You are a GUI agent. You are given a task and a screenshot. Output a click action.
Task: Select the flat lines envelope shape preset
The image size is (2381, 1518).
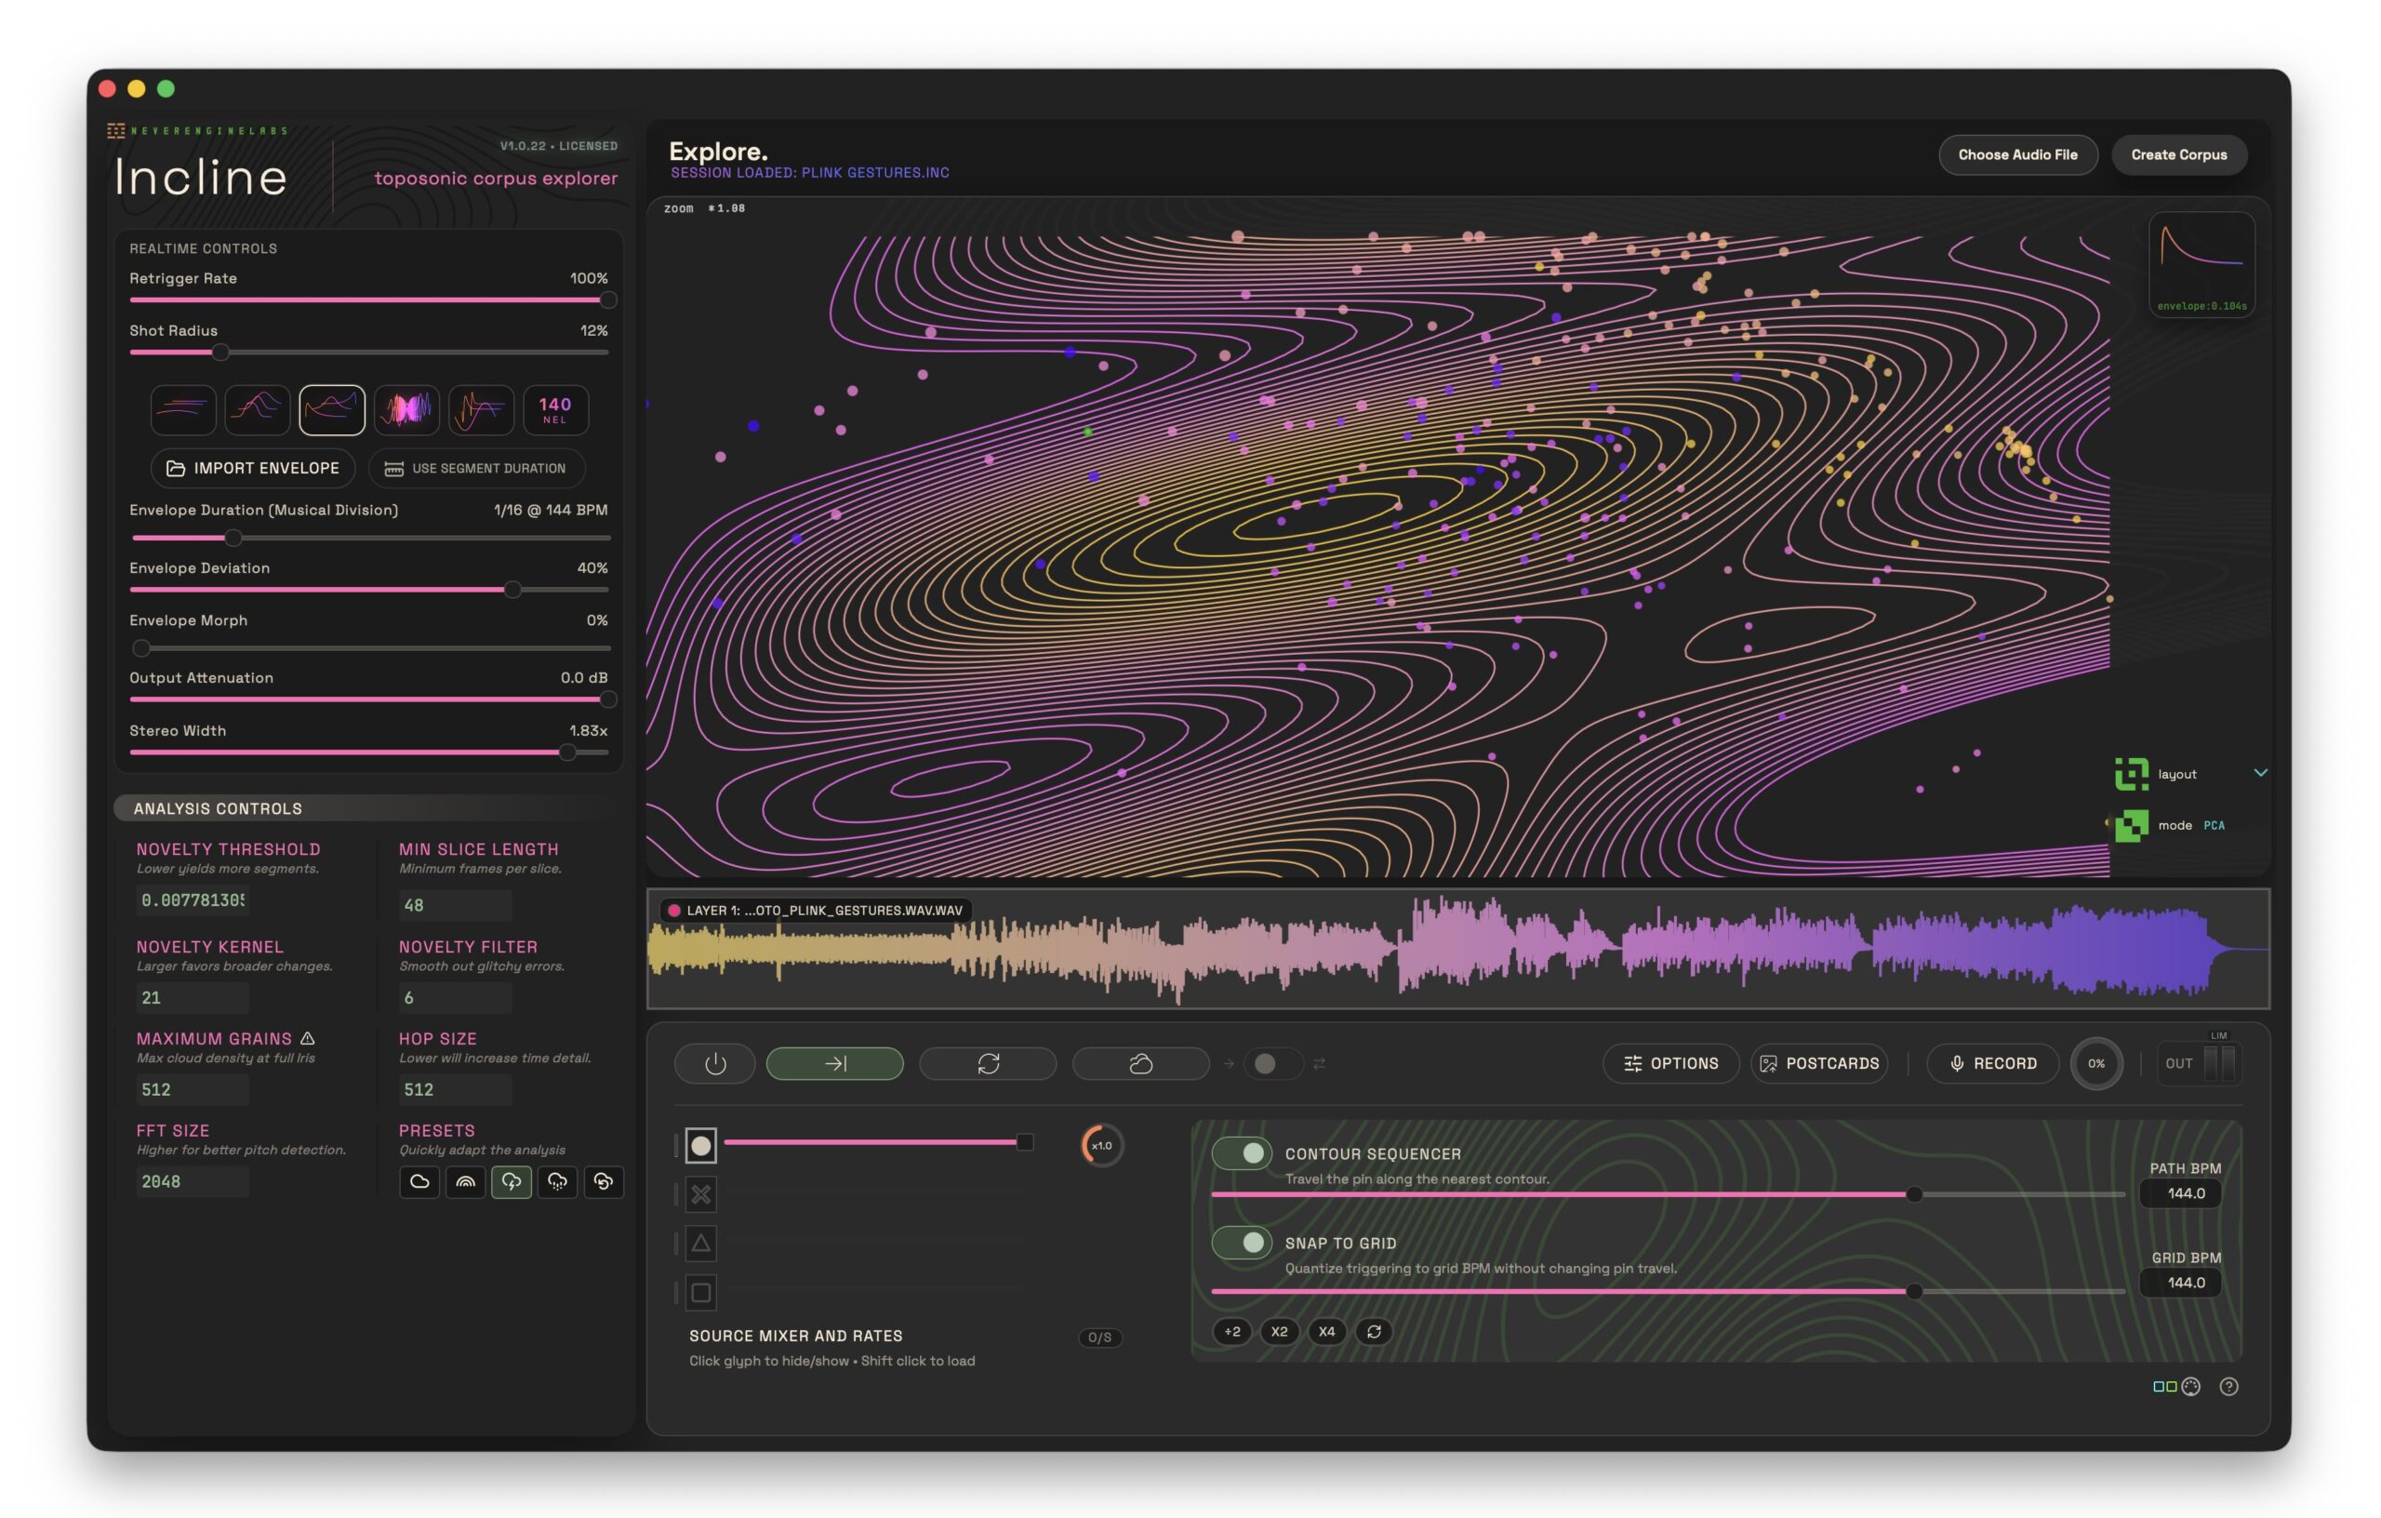(183, 409)
